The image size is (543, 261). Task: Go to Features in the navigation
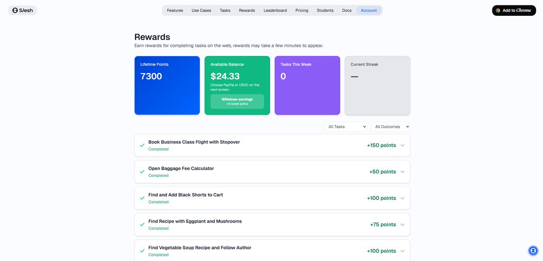pyautogui.click(x=175, y=10)
